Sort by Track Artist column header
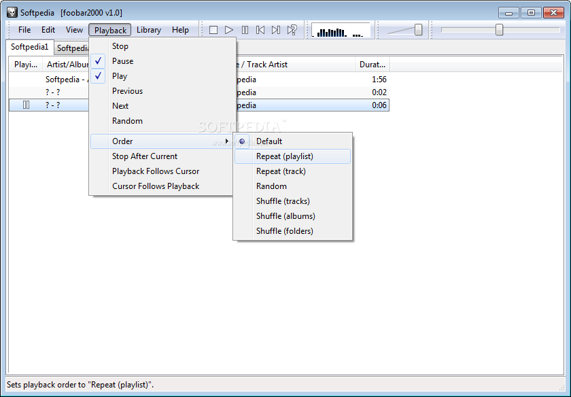 pyautogui.click(x=295, y=65)
